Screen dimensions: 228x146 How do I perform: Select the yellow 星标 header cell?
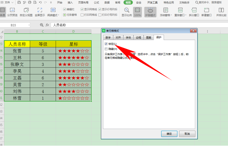pos(74,44)
